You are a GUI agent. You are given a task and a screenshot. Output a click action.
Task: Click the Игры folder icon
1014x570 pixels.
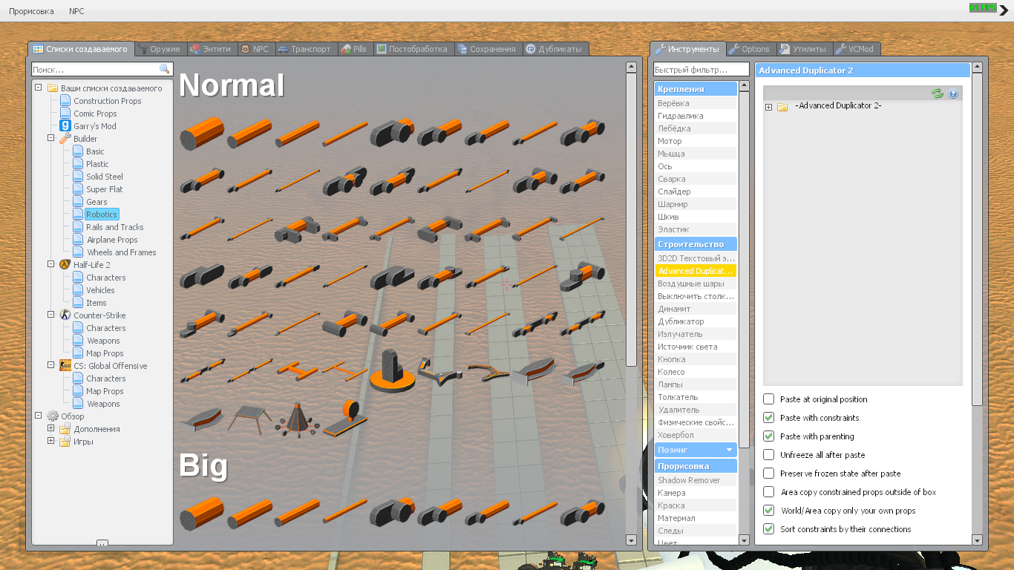click(x=65, y=442)
